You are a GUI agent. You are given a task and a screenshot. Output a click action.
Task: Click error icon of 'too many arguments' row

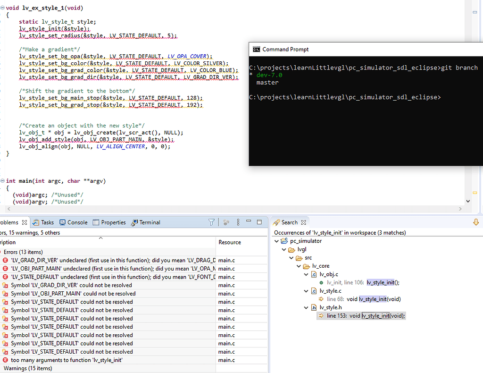pos(5,360)
